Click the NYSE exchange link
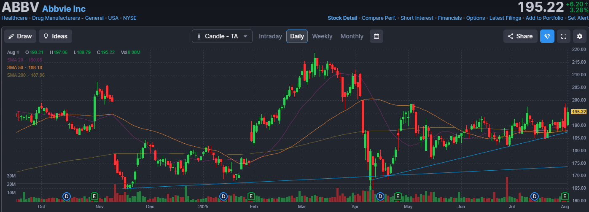The height and width of the screenshot is (212, 589). click(x=130, y=18)
